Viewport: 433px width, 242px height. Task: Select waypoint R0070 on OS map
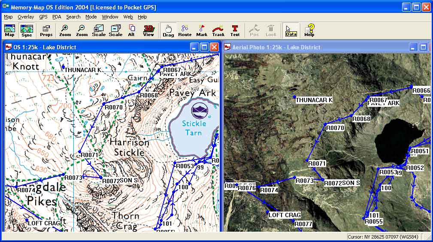click(113, 107)
